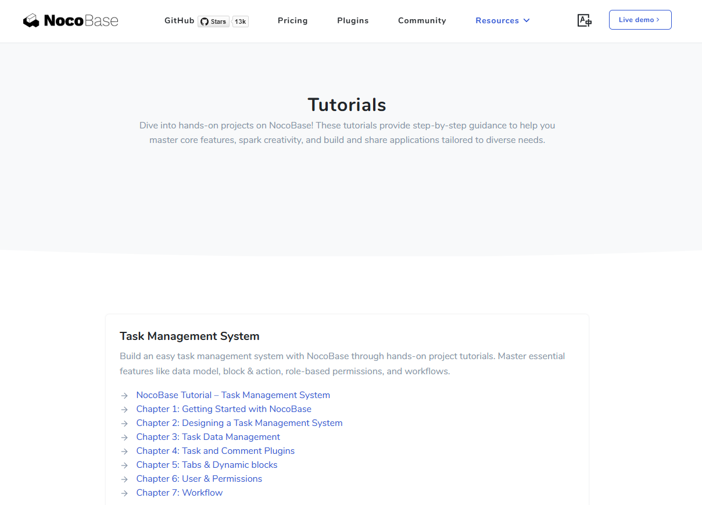Launch the Live demo button
This screenshot has width=702, height=505.
pos(640,20)
